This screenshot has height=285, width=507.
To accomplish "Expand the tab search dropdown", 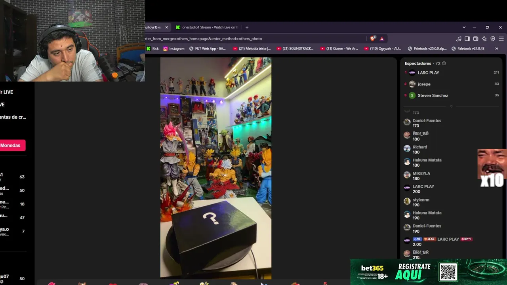I will (x=464, y=27).
